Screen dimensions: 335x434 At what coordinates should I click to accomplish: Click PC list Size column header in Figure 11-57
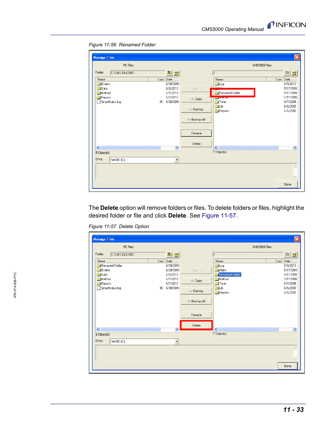tap(157, 261)
